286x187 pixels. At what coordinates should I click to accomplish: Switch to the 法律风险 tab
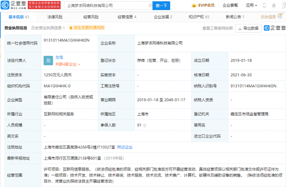(54, 17)
